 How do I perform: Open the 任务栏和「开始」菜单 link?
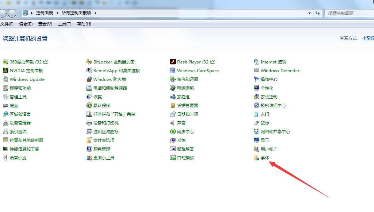point(114,114)
